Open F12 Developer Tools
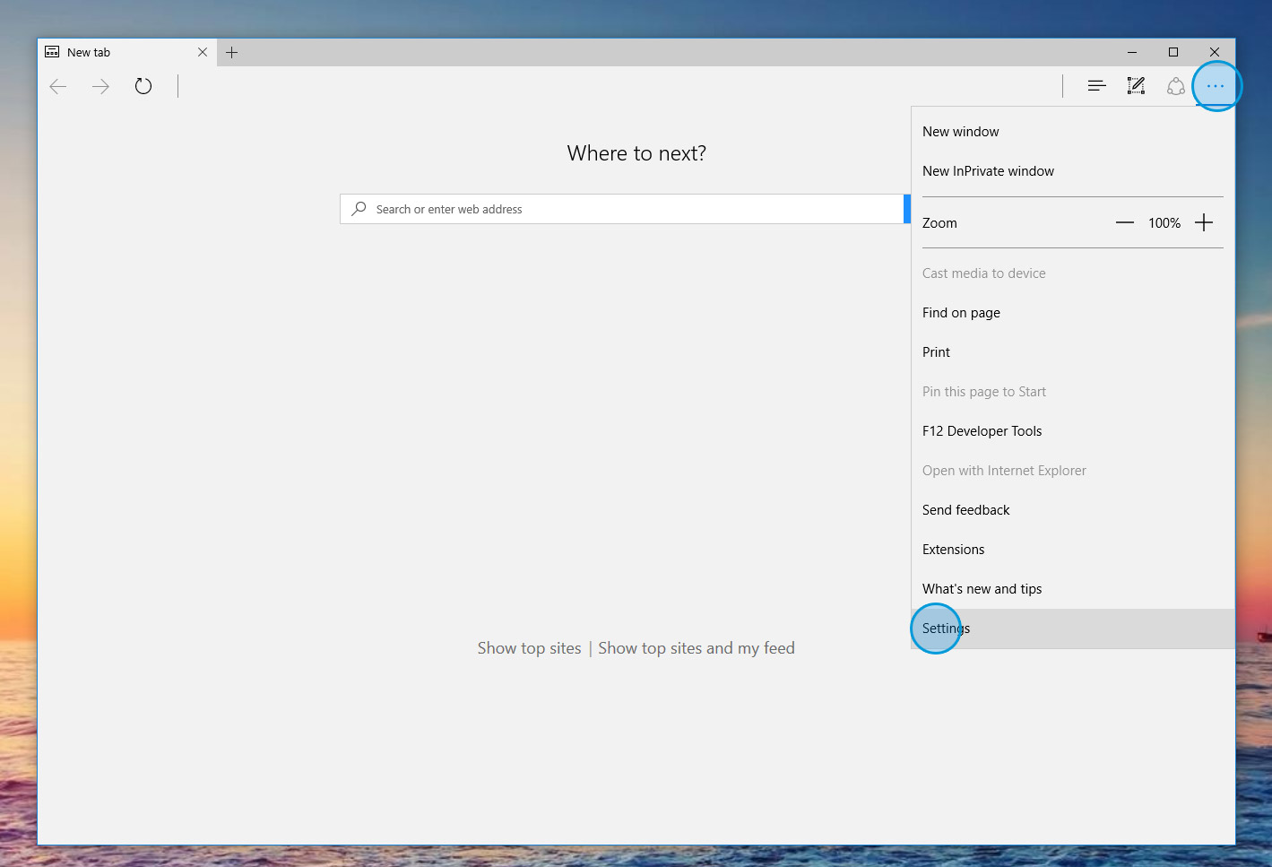 pyautogui.click(x=982, y=431)
